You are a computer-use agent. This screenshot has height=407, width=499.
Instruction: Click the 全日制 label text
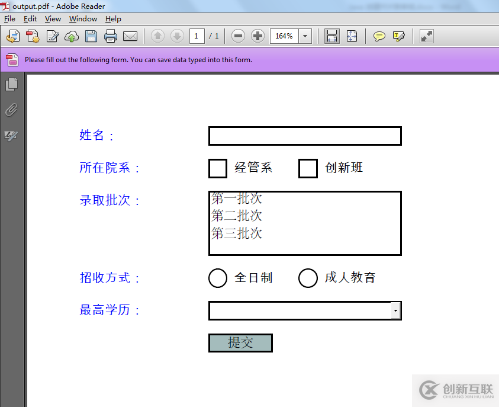click(253, 277)
